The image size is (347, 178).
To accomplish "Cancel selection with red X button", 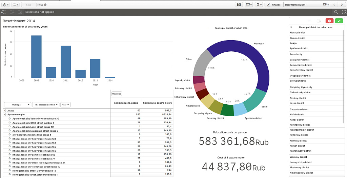I will pos(329,21).
